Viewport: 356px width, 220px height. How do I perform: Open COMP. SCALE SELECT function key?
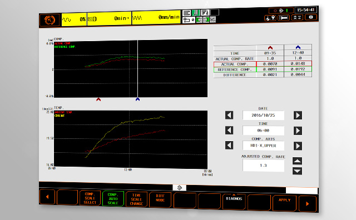(x=90, y=198)
